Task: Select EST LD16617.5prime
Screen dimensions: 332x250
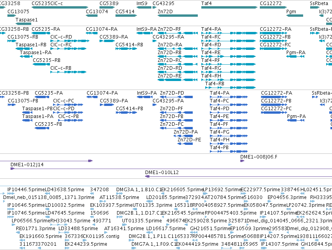Action: click(150, 232)
